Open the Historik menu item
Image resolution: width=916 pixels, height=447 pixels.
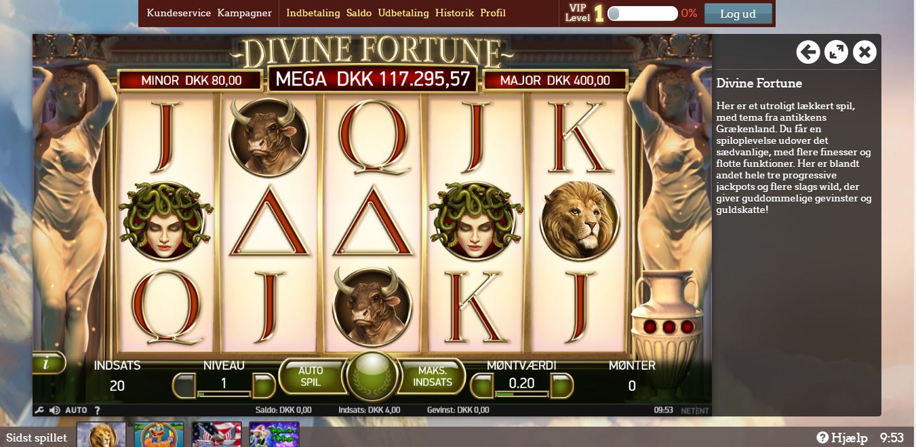pyautogui.click(x=454, y=13)
